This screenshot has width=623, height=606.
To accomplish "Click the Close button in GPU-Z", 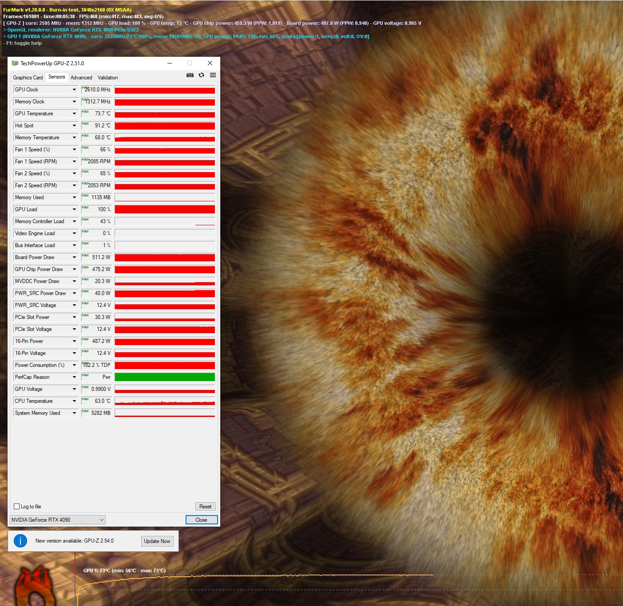I will (202, 520).
